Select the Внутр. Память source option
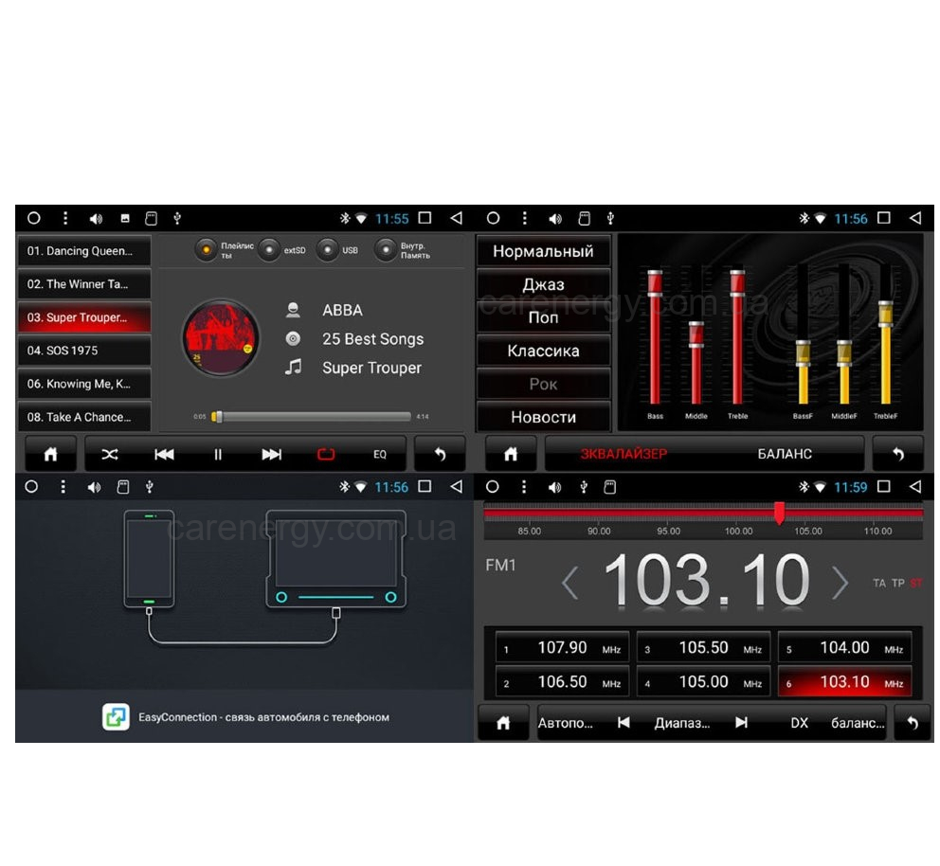 [x=386, y=250]
